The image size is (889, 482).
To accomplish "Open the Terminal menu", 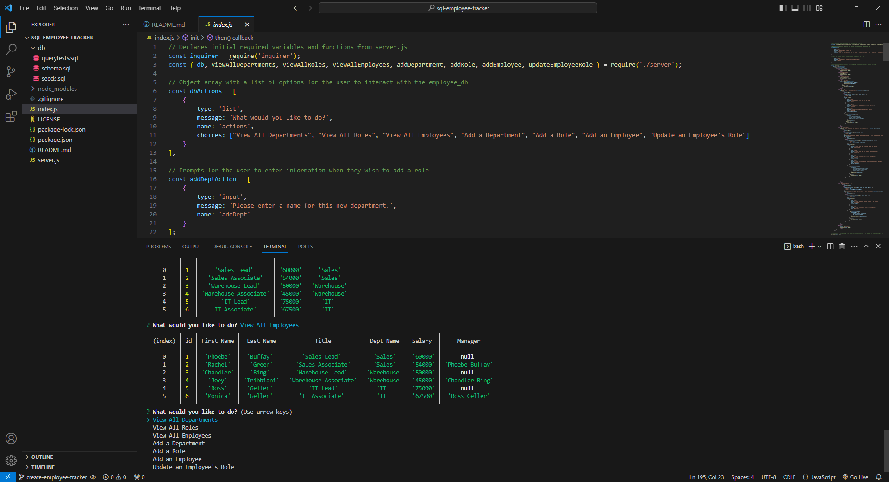I will (149, 8).
